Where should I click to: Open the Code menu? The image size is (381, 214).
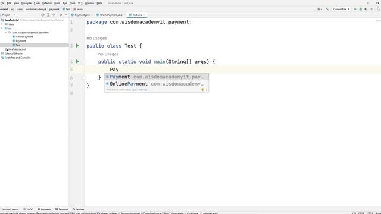point(37,3)
